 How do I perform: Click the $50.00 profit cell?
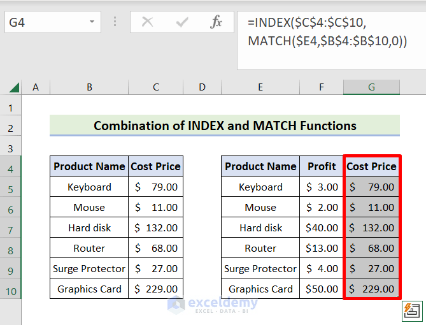coord(322,289)
